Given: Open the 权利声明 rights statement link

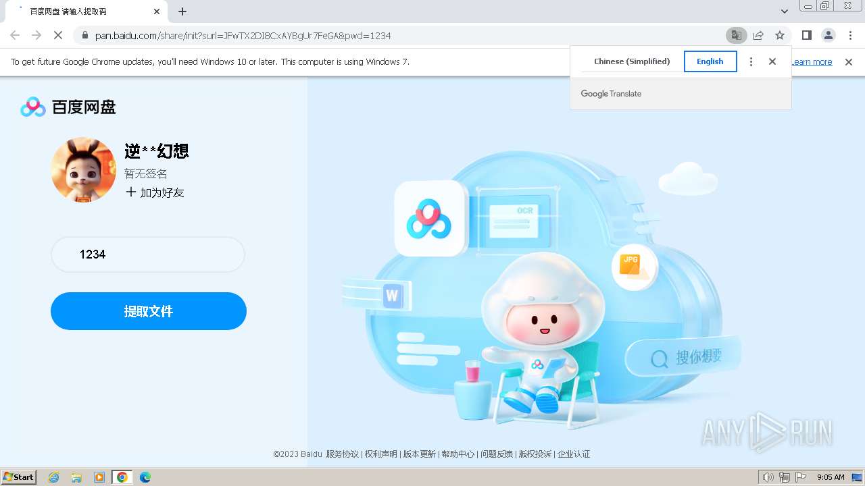Looking at the screenshot, I should click(x=381, y=454).
